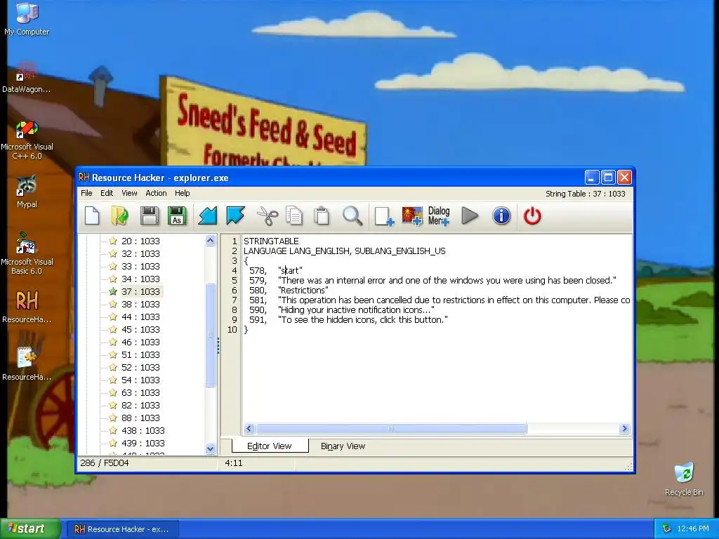719x539 pixels.
Task: Select Microsoft Visual C++ 6.0 icon
Action: pos(27,140)
